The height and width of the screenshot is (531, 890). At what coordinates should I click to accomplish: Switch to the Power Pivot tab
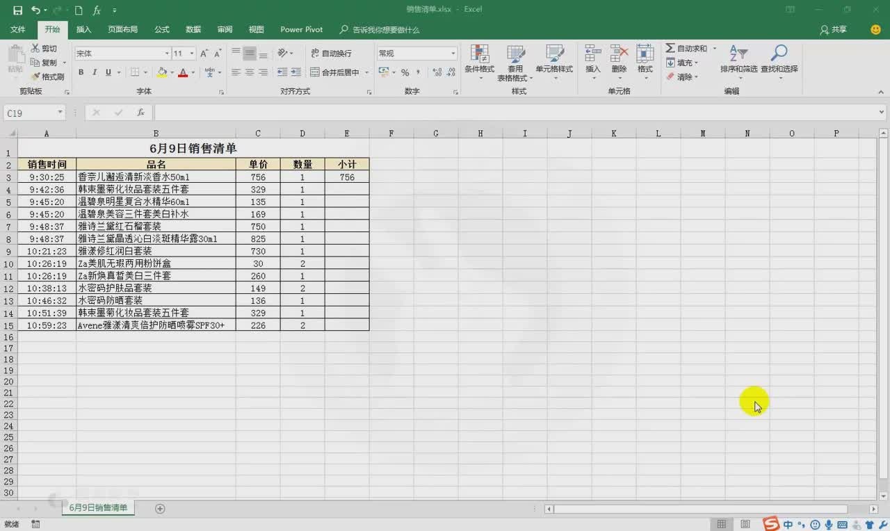(x=302, y=30)
